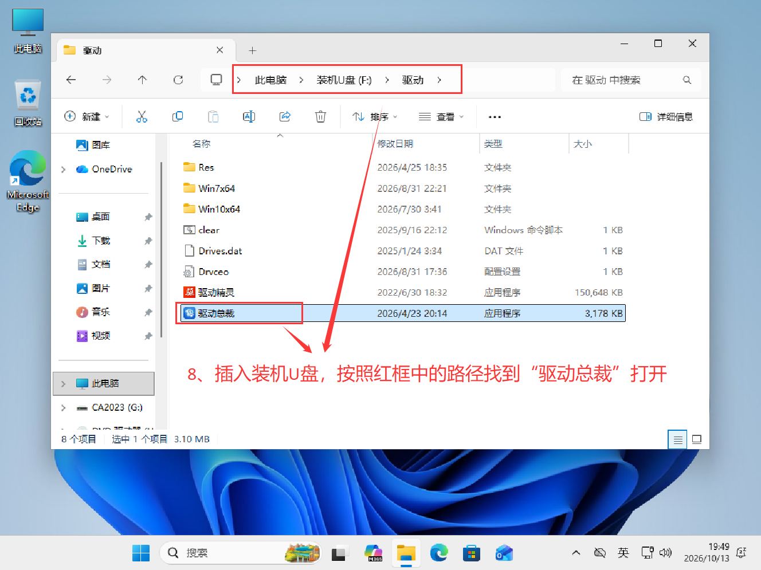The image size is (761, 570).
Task: Select Recycle Bin desktop icon
Action: click(28, 103)
